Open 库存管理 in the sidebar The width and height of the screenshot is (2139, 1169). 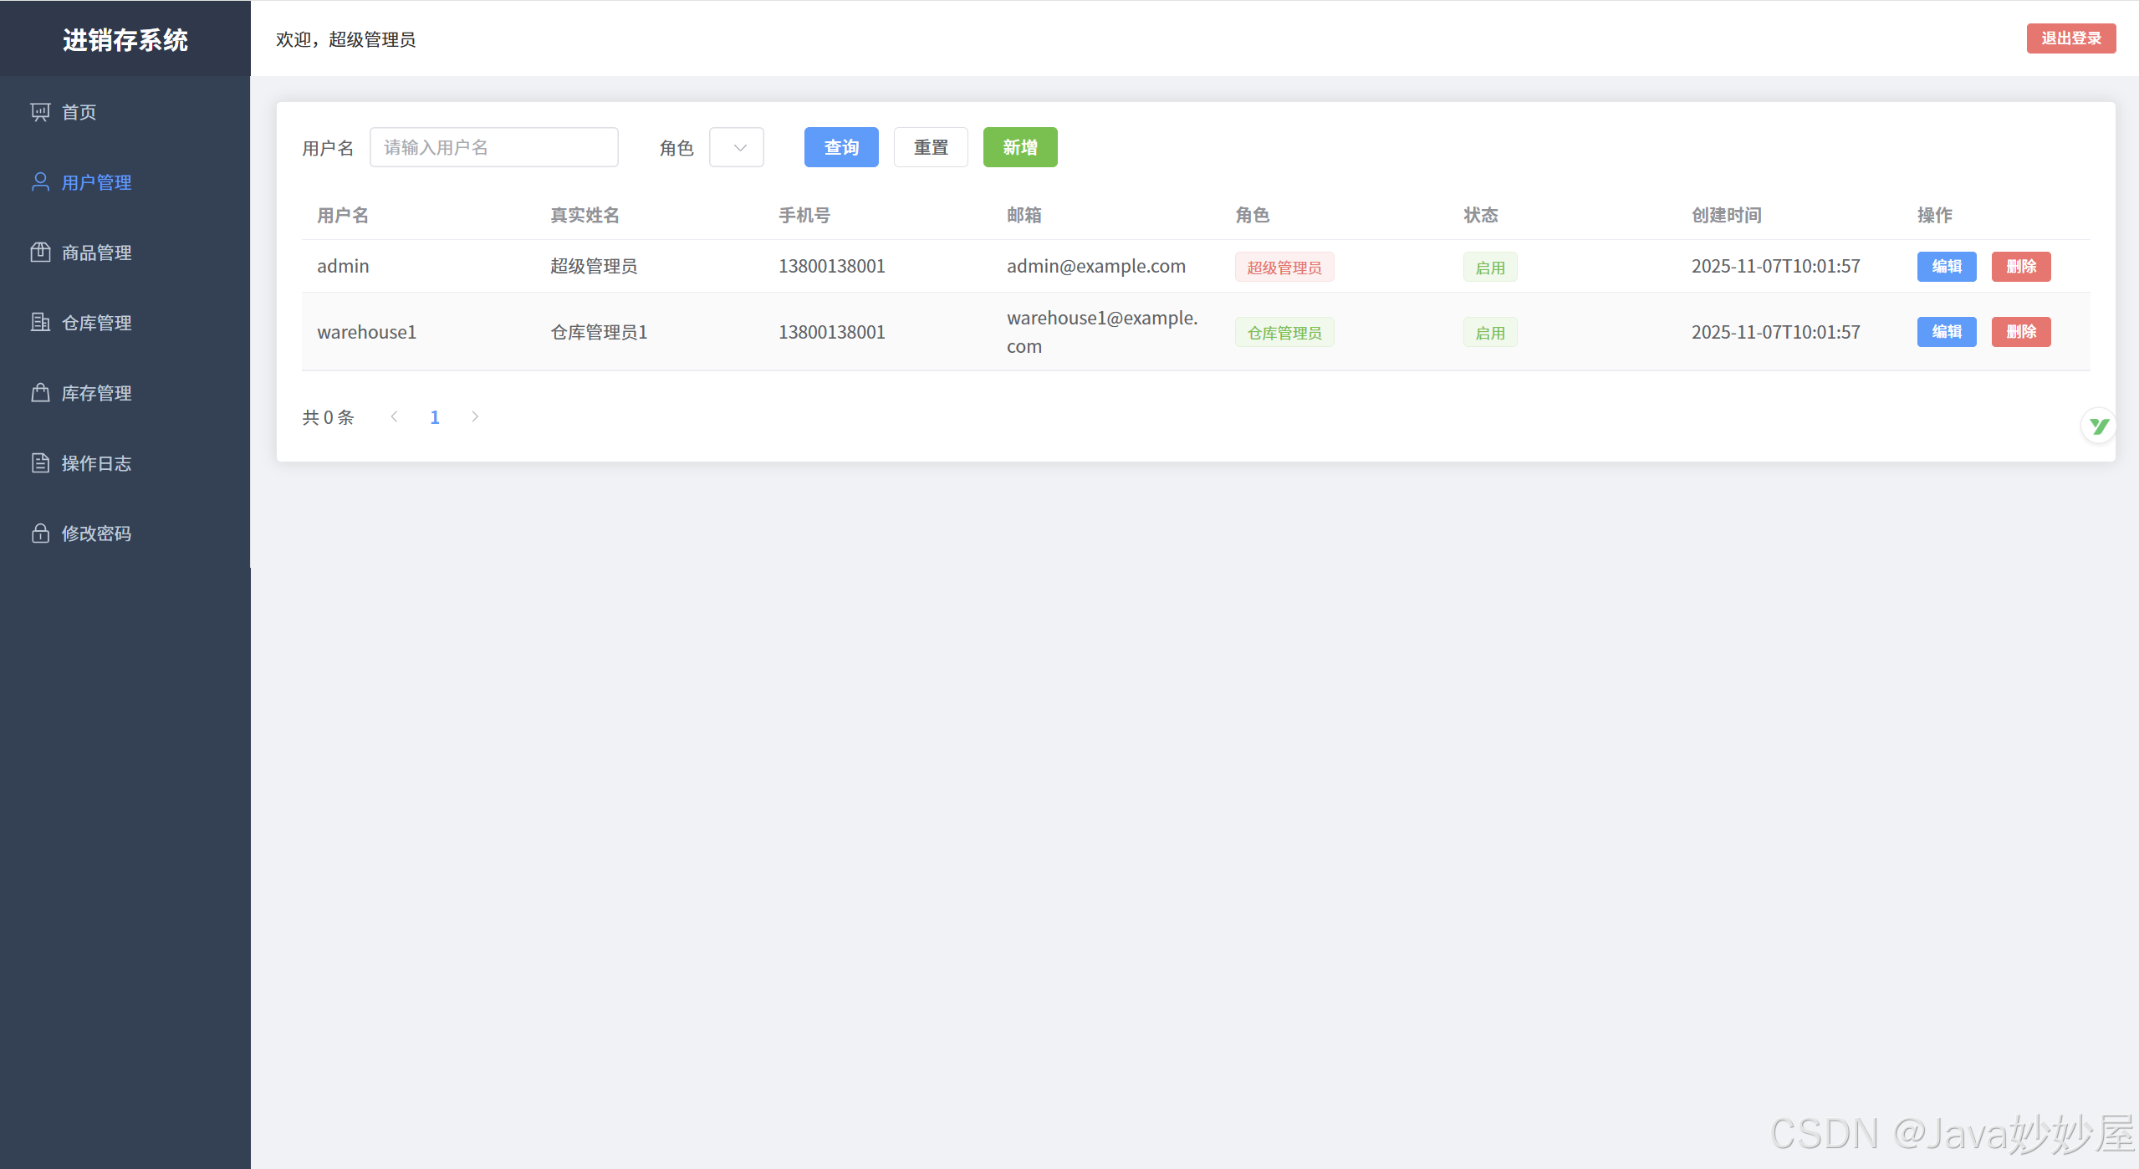click(125, 393)
